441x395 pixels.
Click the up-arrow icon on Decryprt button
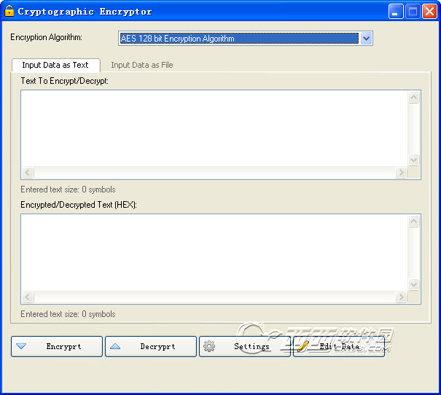tap(115, 346)
